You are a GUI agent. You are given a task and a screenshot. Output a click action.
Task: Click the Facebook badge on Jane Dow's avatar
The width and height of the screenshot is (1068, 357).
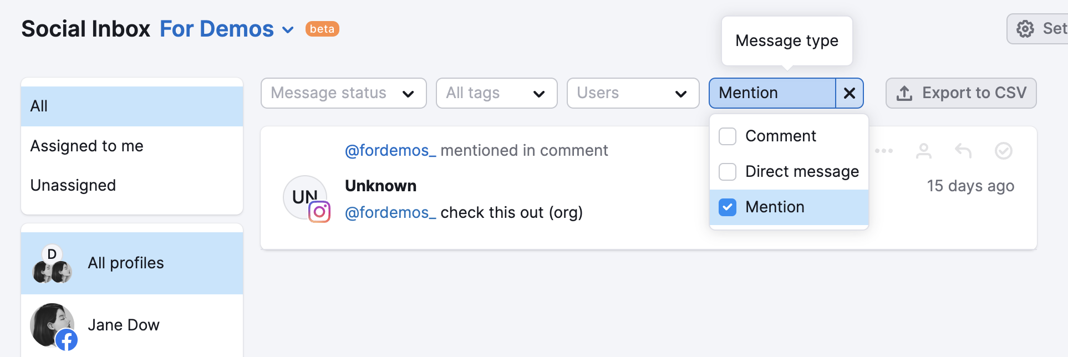tap(67, 340)
